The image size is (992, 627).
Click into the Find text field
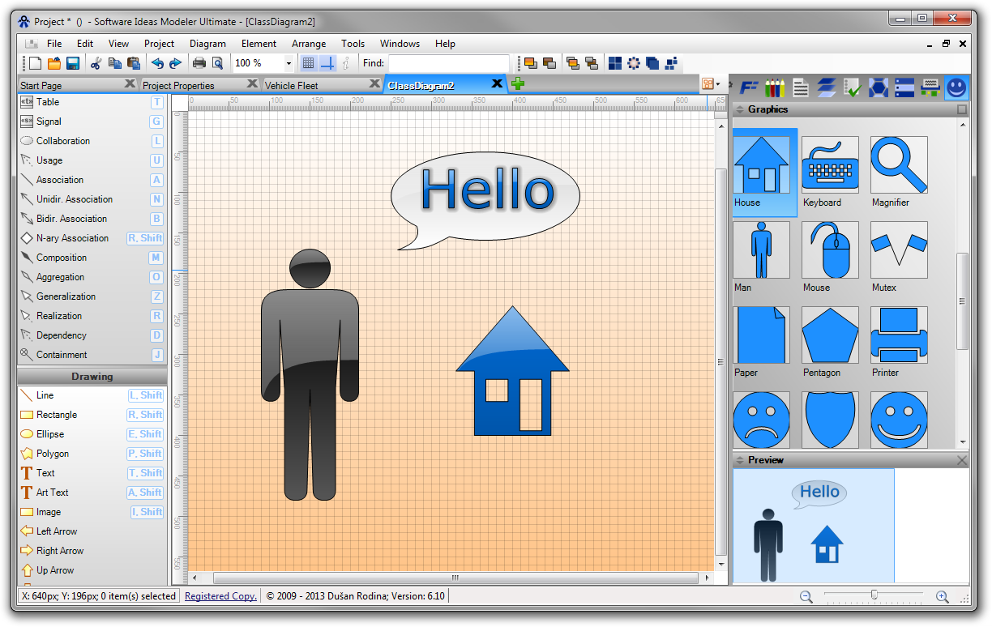tap(448, 63)
